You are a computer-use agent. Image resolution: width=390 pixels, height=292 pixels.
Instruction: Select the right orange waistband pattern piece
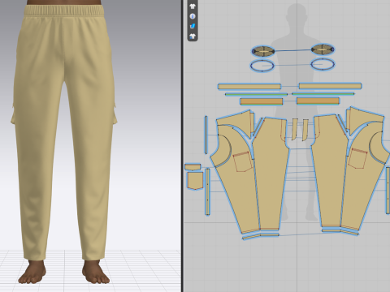coord(318,101)
